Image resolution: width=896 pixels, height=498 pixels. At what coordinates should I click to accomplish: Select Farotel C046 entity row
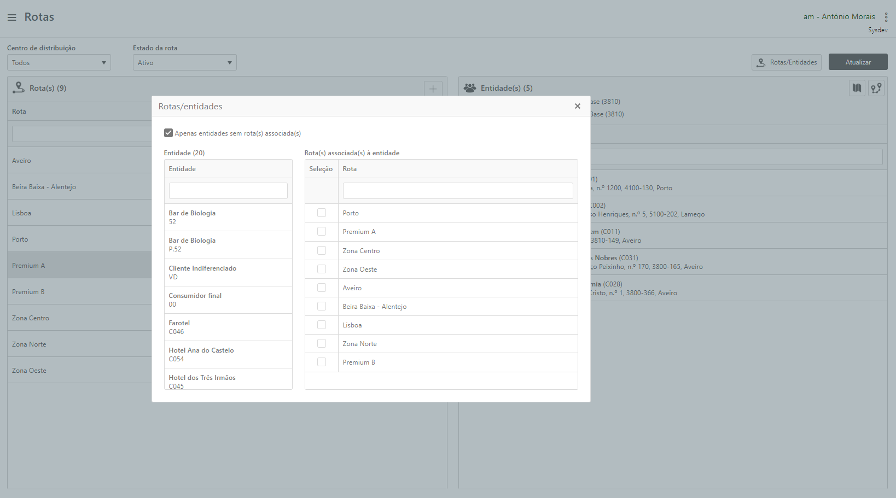point(228,327)
